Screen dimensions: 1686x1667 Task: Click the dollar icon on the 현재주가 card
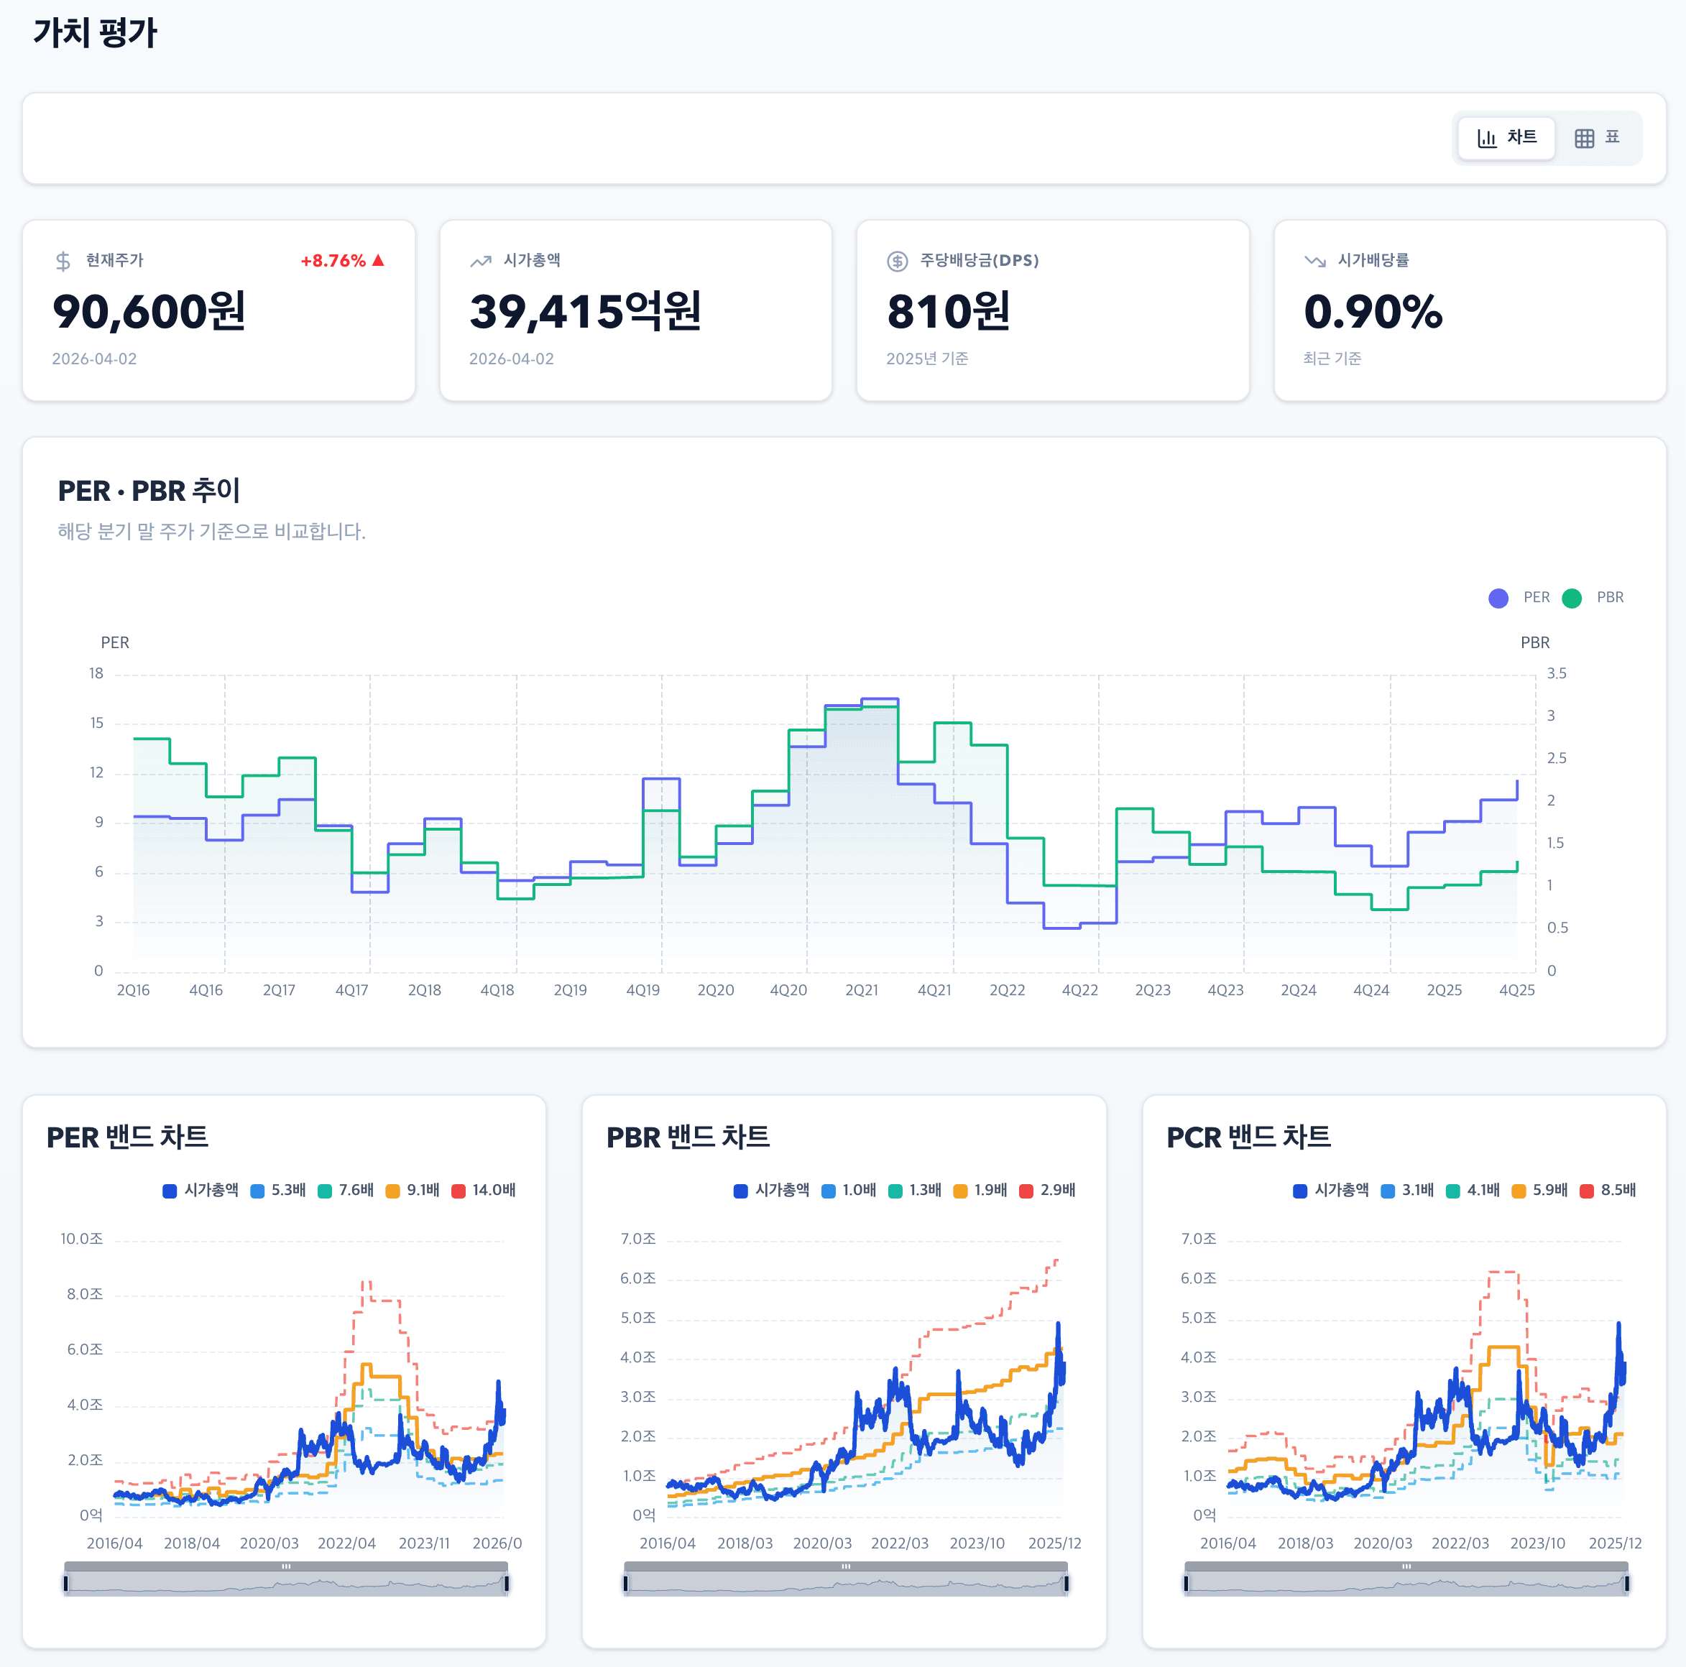[x=62, y=259]
